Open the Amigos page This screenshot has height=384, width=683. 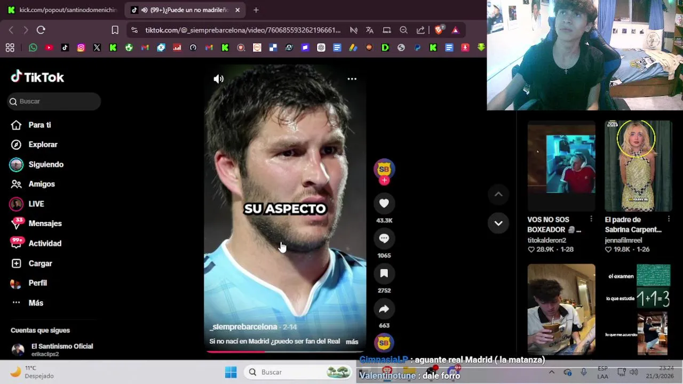[33, 184]
